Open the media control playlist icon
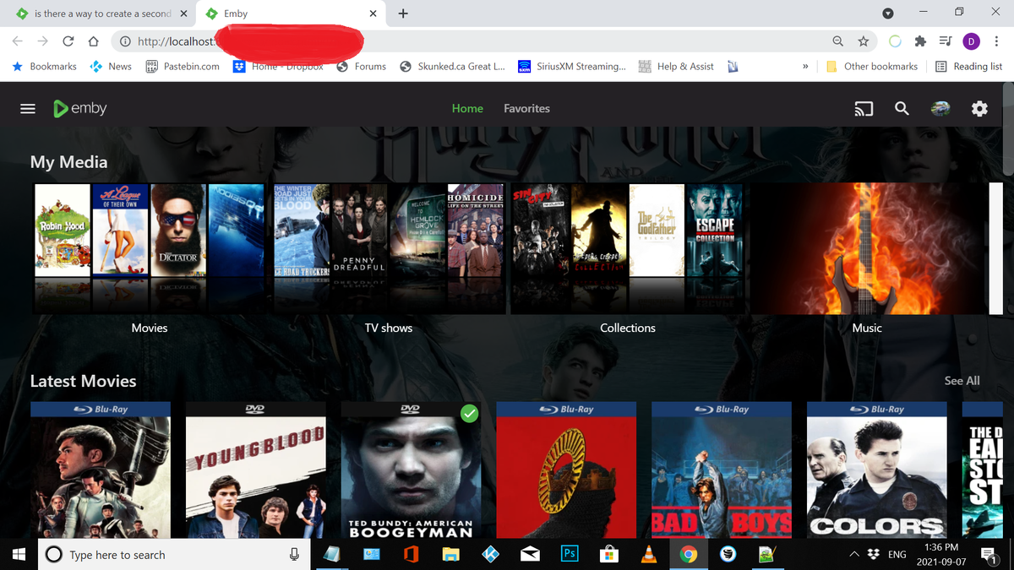This screenshot has height=570, width=1014. pyautogui.click(x=946, y=41)
